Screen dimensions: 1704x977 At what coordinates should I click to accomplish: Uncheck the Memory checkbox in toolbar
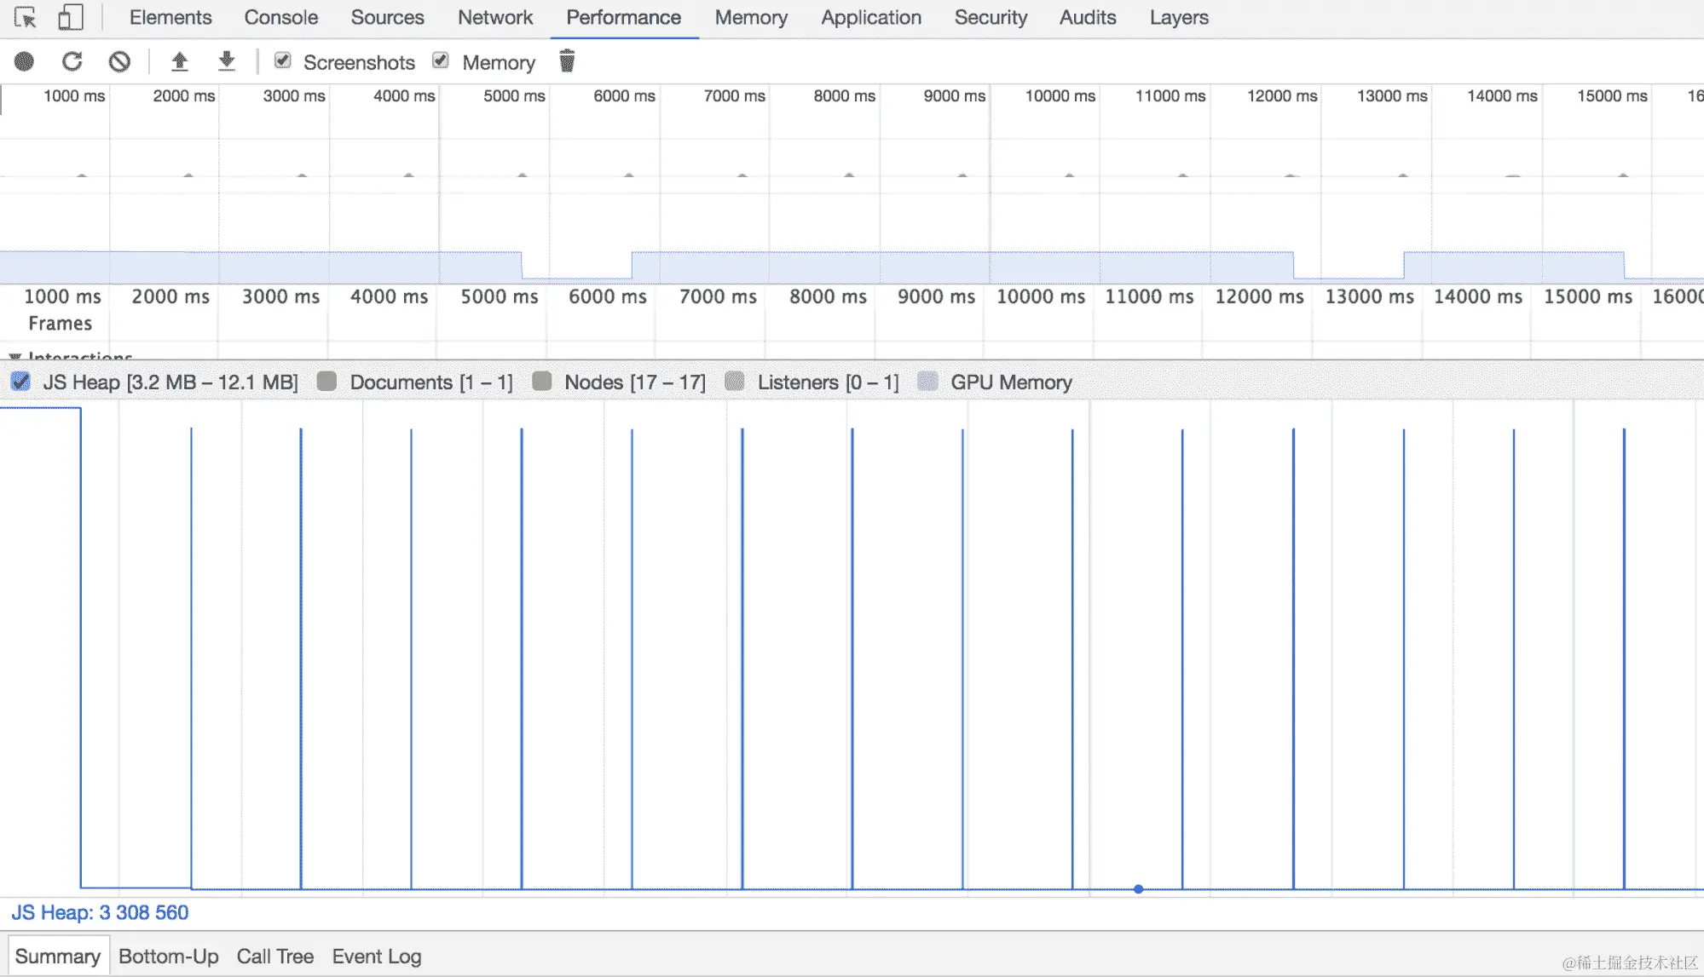coord(441,60)
